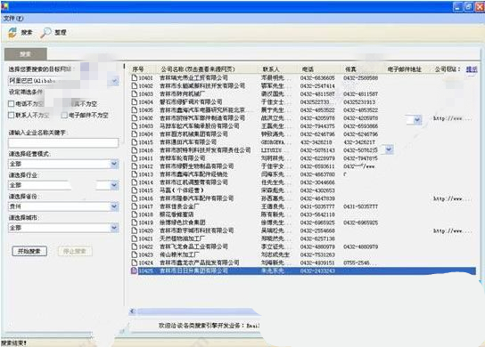Open the 请选择城市 dropdown
The image size is (485, 347).
tap(114, 228)
